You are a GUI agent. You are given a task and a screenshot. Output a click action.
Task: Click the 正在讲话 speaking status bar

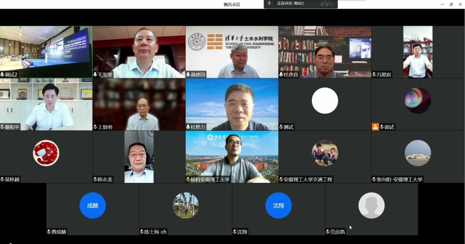coord(301,4)
